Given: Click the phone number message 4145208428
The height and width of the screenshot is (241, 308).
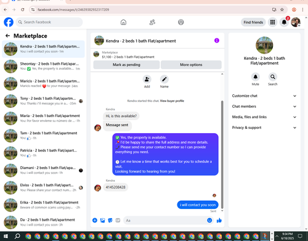Looking at the screenshot, I should pyautogui.click(x=115, y=187).
